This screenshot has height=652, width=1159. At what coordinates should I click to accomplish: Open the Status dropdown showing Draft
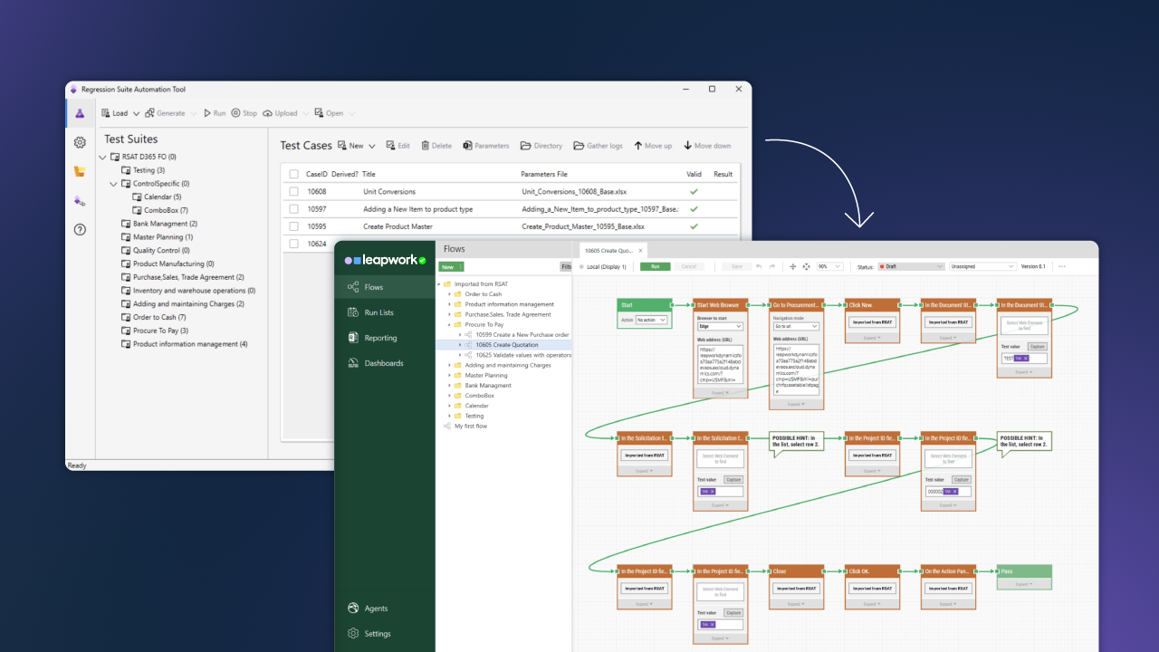[x=911, y=266]
